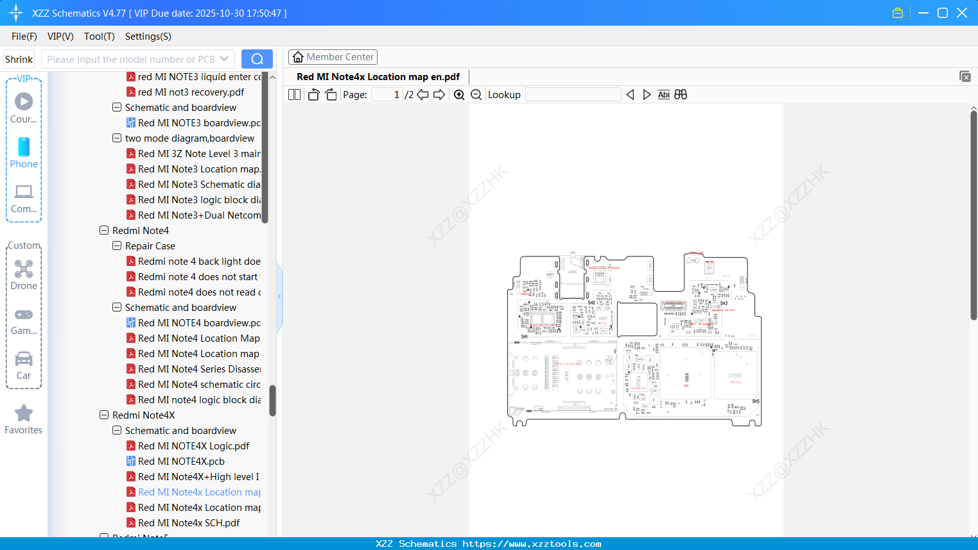
Task: Switch to two-page view mode
Action: (293, 94)
